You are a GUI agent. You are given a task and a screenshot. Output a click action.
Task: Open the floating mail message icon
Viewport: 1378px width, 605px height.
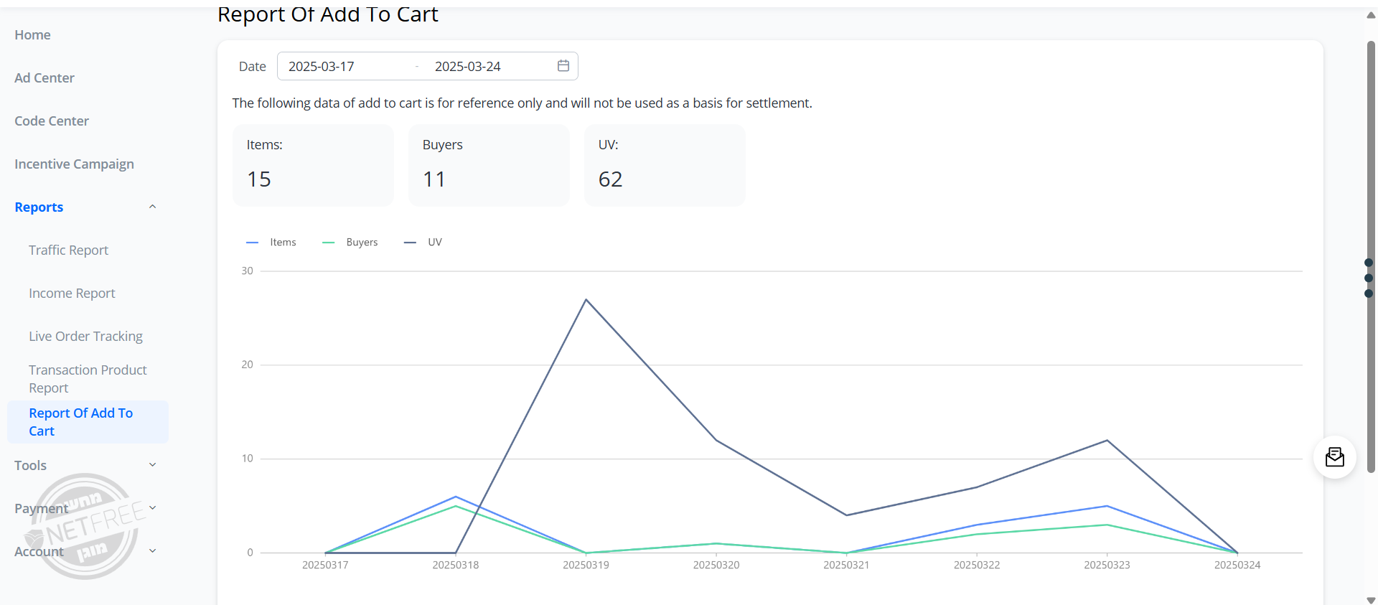[x=1334, y=457]
